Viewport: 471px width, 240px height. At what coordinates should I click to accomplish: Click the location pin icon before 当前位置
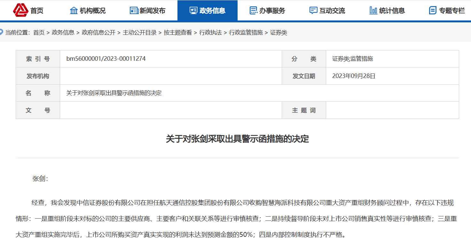click(1, 32)
